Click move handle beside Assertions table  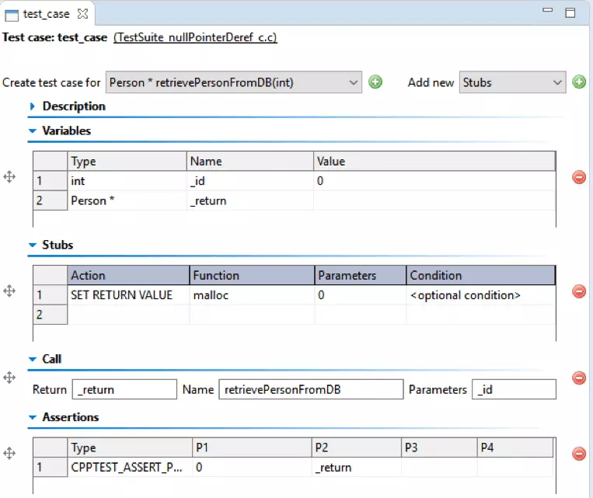click(10, 452)
